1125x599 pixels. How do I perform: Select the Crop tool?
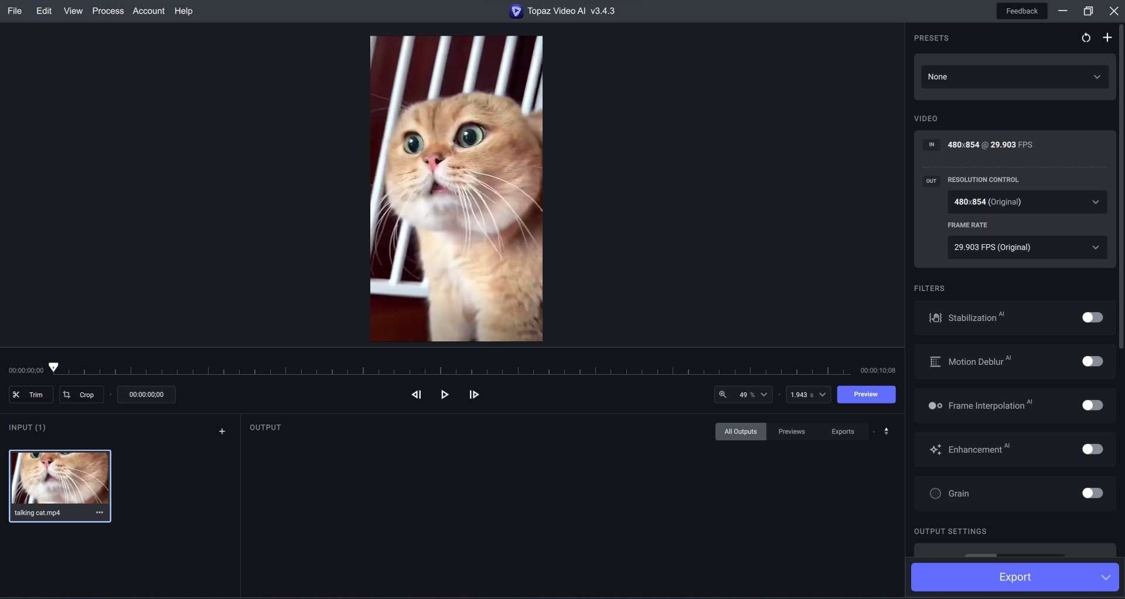coord(81,394)
